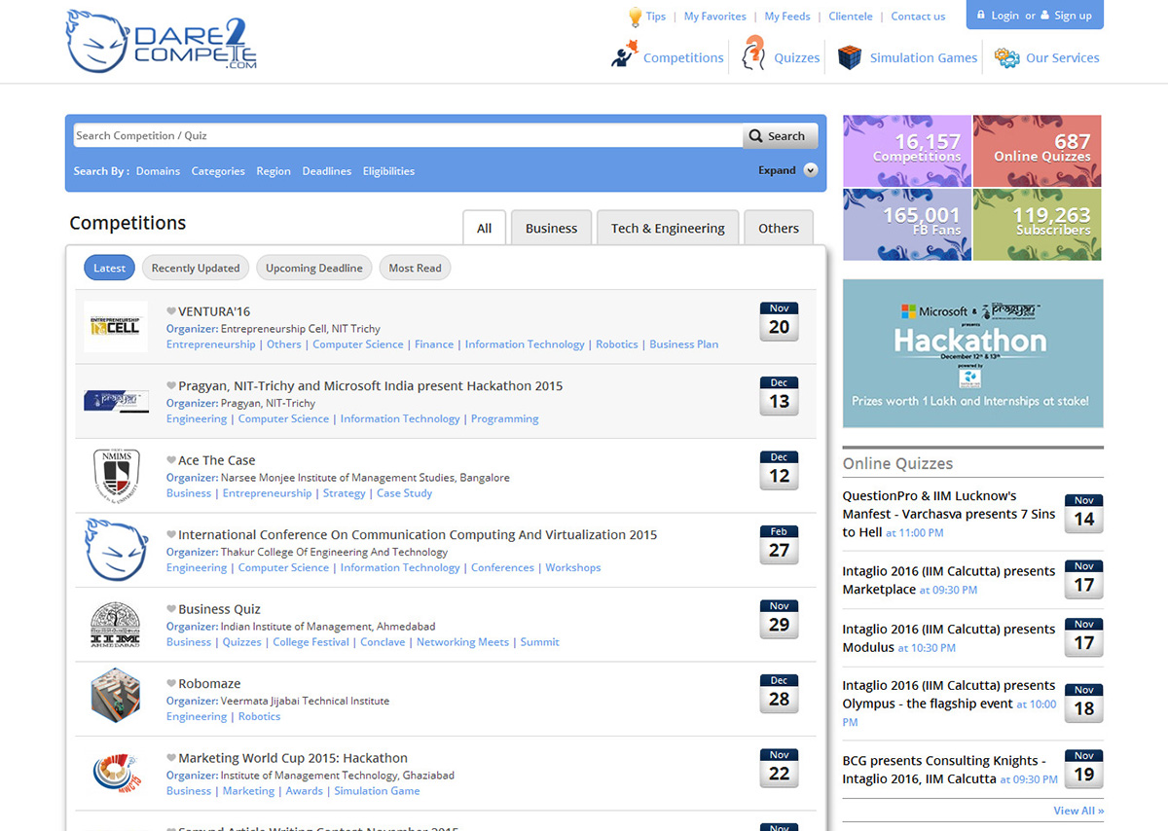
Task: Click the Nov 19 quiz date icon
Action: [1084, 769]
